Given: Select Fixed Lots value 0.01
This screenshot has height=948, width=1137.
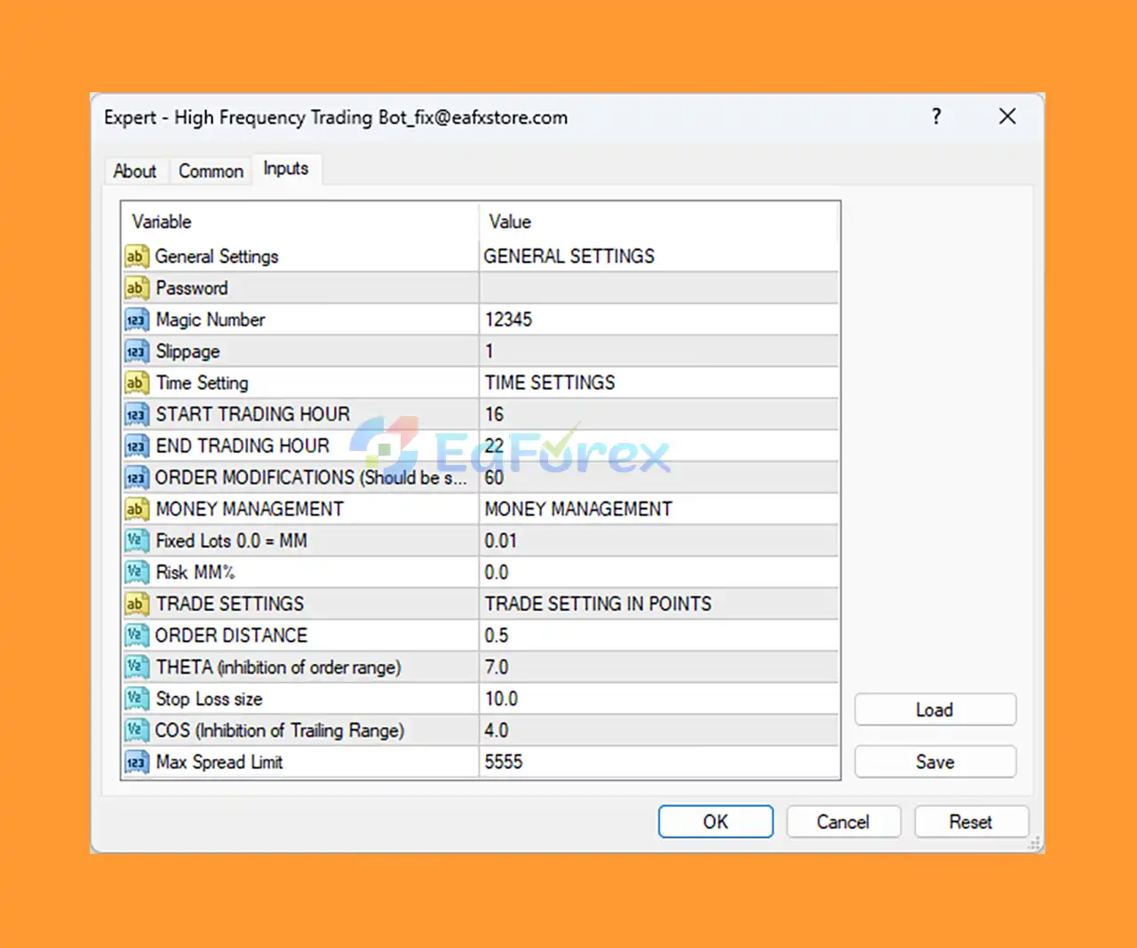Looking at the screenshot, I should (500, 541).
